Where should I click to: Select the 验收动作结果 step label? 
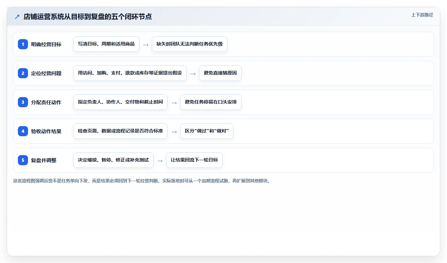46,131
